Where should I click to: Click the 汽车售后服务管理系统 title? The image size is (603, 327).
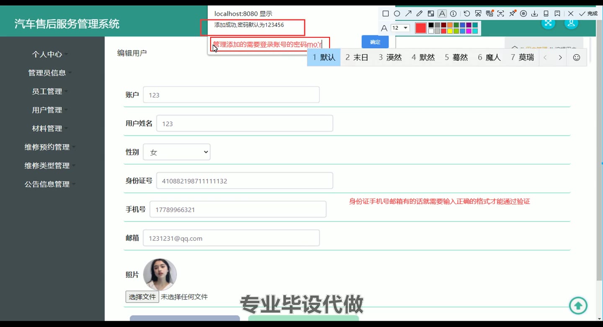[x=67, y=24]
